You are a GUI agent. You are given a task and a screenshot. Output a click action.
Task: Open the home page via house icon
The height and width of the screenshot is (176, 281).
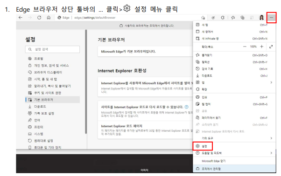pyautogui.click(x=49, y=18)
